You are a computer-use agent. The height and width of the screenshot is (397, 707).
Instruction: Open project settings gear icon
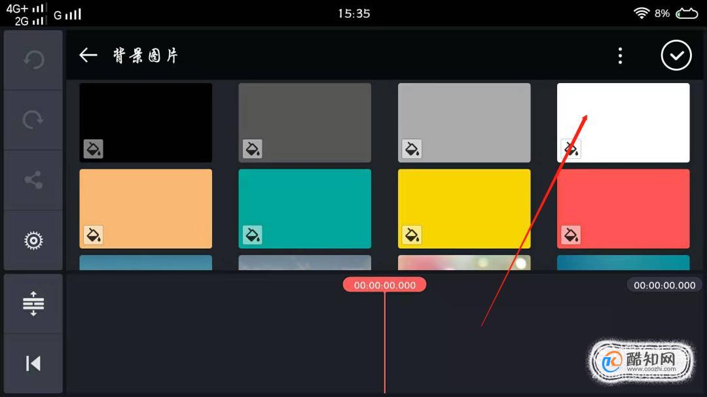(33, 240)
